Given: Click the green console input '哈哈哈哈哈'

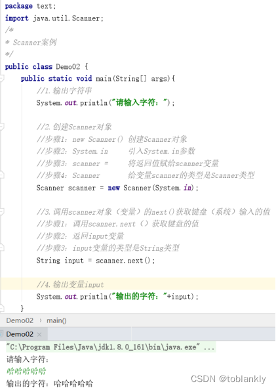Looking at the screenshot, I should 26,371.
